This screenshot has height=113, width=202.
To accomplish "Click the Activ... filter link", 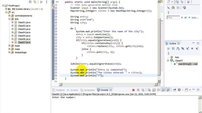I will pos(195,18).
